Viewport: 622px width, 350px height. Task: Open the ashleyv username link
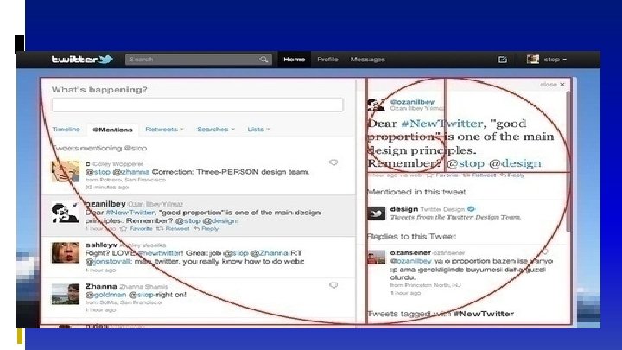(x=101, y=245)
